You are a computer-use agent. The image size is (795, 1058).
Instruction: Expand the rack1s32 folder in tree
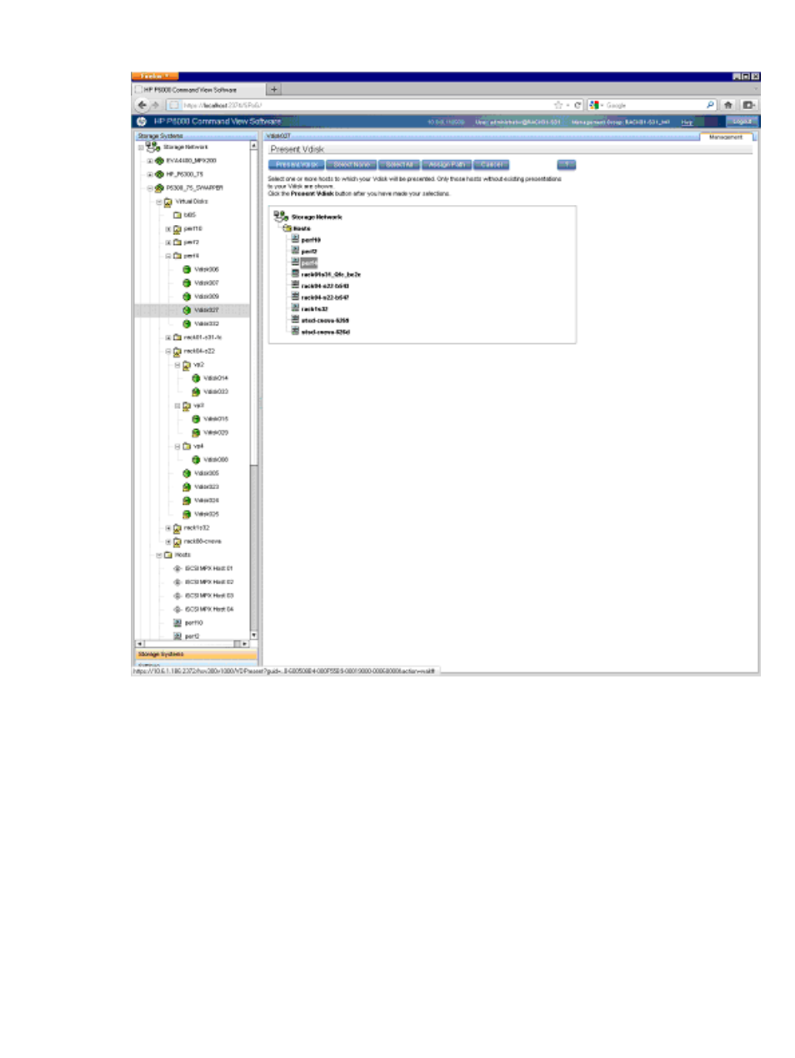click(168, 528)
